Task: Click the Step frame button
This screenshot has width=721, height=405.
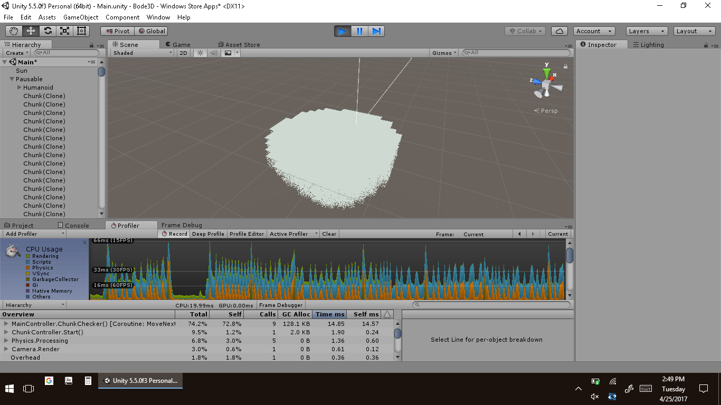Action: click(376, 31)
